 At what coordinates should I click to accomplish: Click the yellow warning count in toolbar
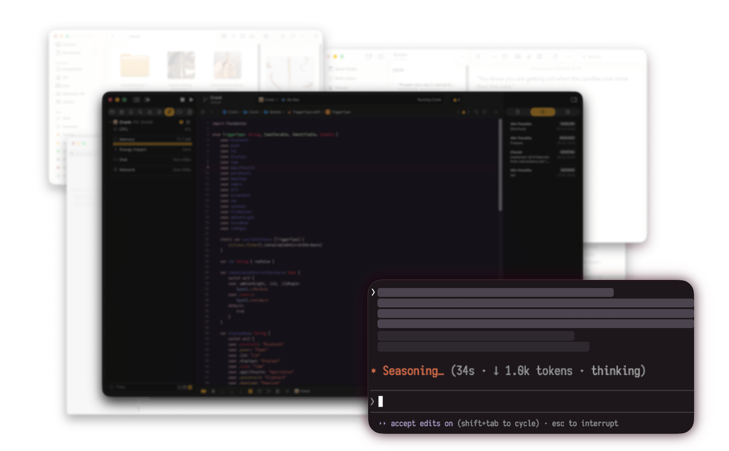pos(456,100)
